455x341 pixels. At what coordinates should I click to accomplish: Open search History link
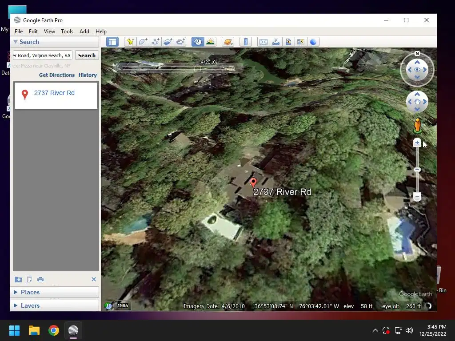[x=88, y=75]
